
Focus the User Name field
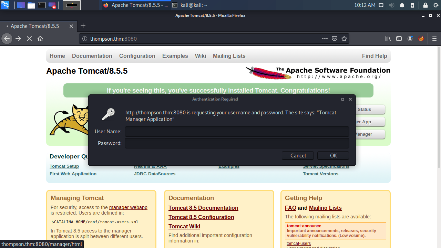click(x=237, y=132)
